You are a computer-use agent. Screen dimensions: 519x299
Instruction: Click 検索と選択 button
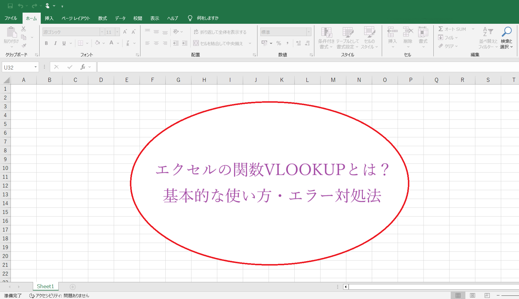click(x=506, y=38)
